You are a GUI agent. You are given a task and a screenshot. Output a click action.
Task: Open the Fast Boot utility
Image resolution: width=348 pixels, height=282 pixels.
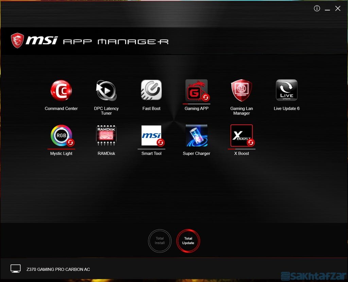pyautogui.click(x=151, y=90)
